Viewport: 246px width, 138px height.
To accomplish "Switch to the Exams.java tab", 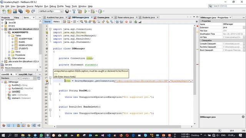I will click(103, 17).
